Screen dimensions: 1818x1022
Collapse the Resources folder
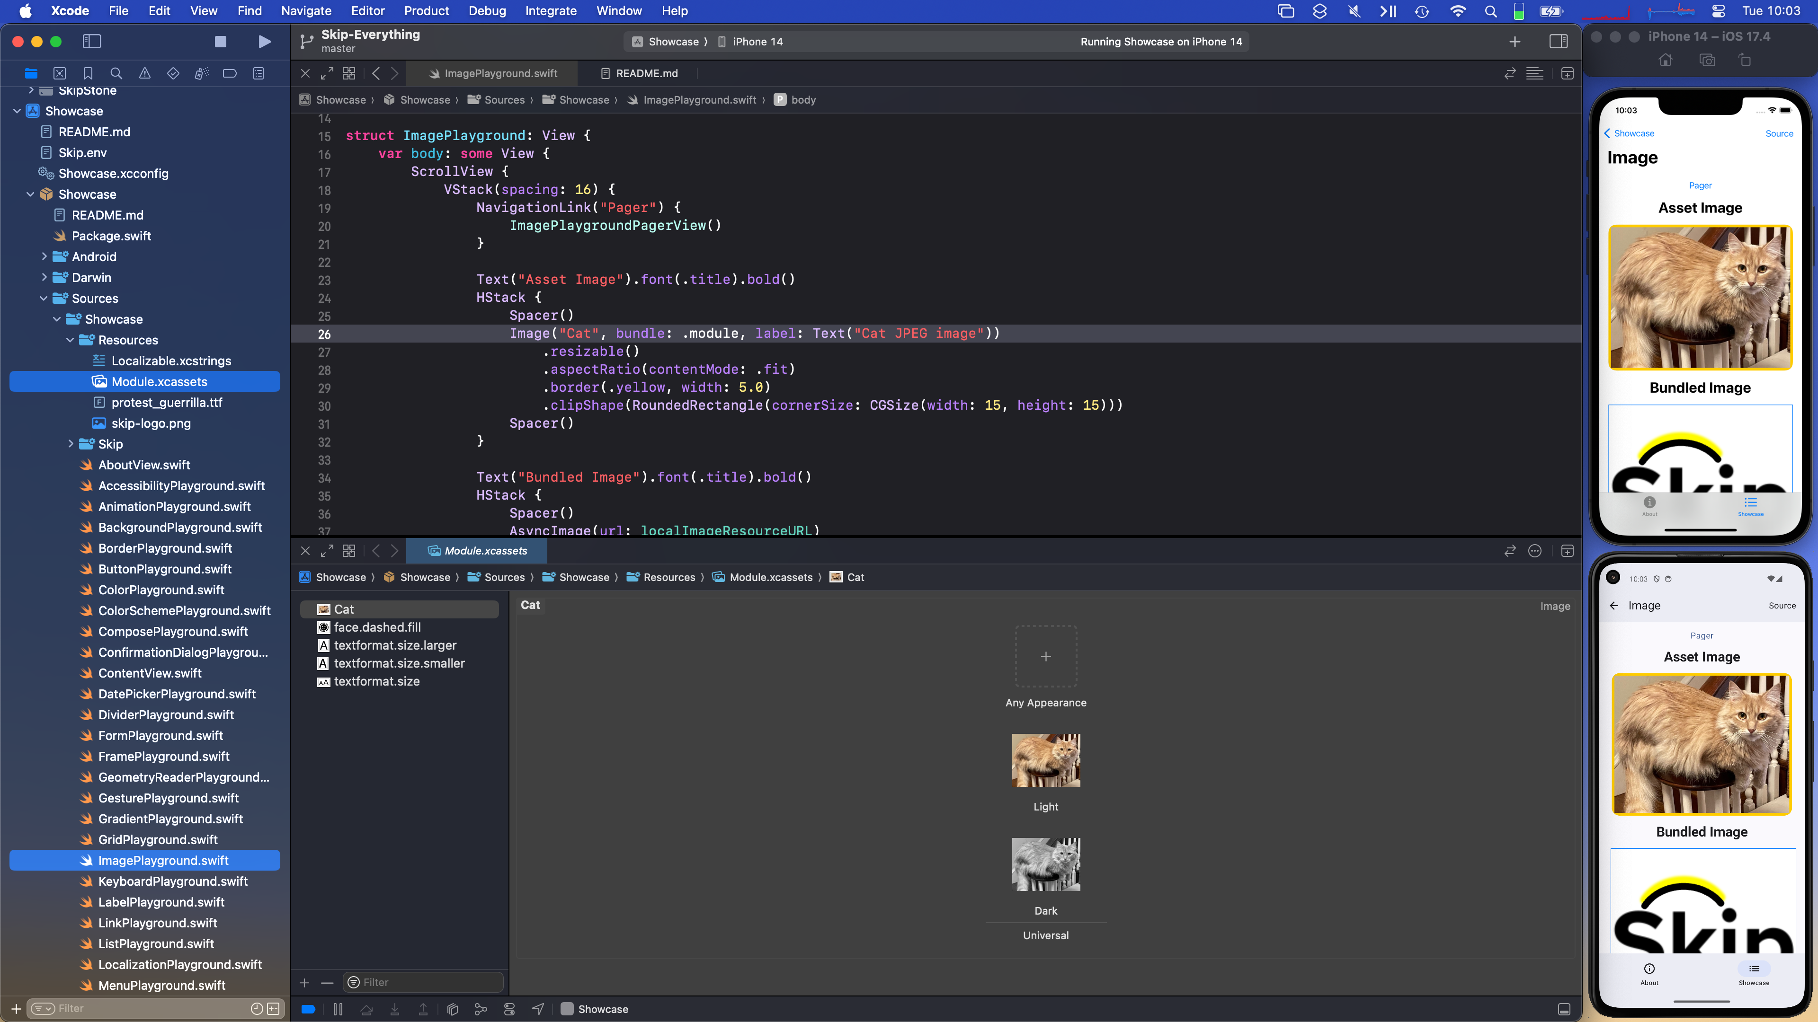[x=71, y=340]
